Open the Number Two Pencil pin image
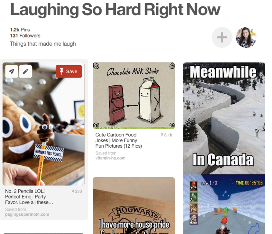Image resolution: width=272 pixels, height=234 pixels. pos(44,124)
